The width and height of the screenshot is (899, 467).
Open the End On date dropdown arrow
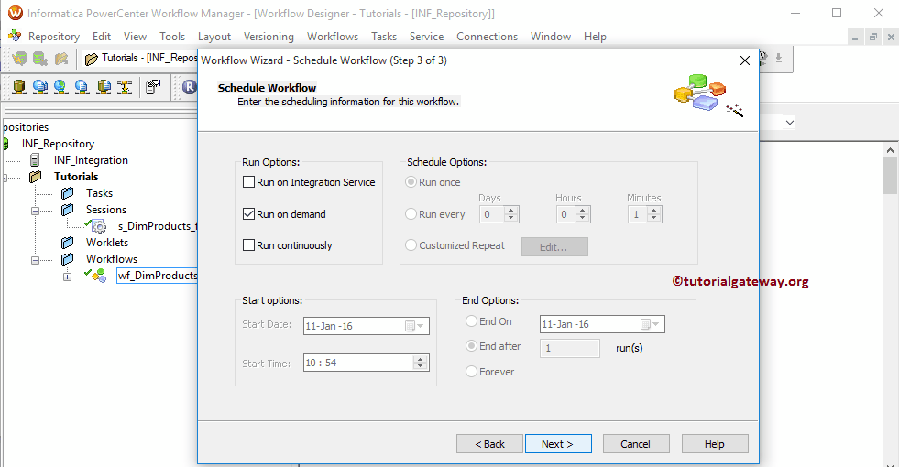tap(656, 324)
